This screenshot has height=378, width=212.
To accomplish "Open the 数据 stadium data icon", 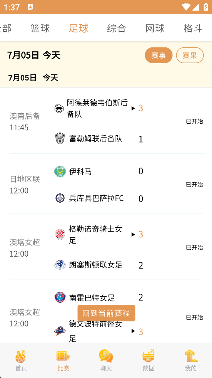I will click(x=148, y=356).
